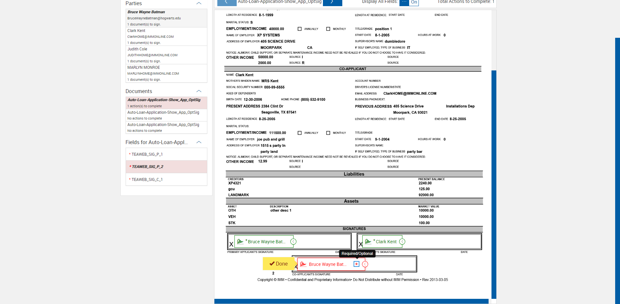Select party MARLYN MONROE

[166, 73]
